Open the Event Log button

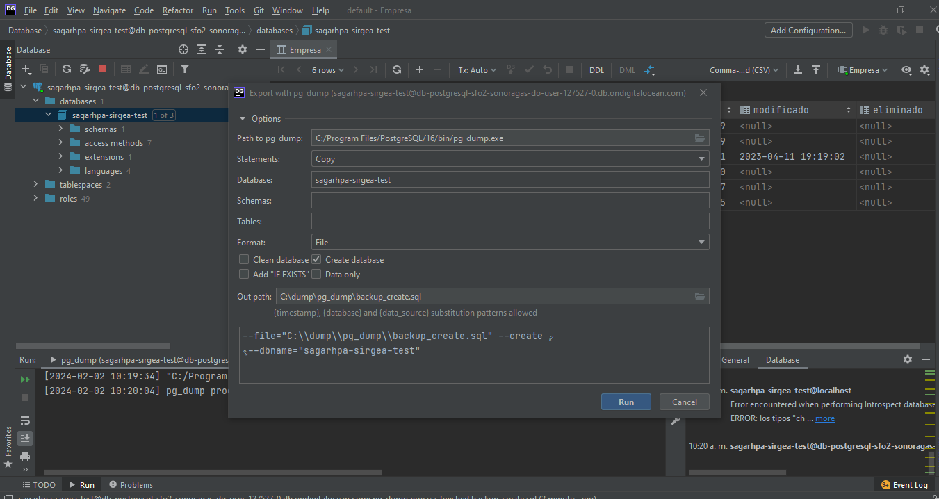(904, 485)
